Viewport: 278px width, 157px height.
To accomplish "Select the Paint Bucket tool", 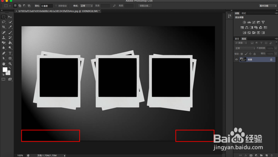I will coord(10,43).
